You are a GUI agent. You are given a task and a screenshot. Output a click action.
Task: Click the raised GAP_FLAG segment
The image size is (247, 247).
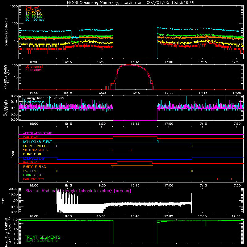tap(135, 137)
